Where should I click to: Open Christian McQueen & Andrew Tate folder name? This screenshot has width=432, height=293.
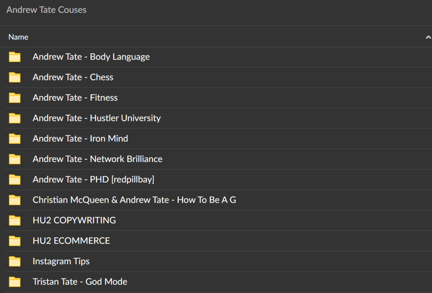pos(134,200)
